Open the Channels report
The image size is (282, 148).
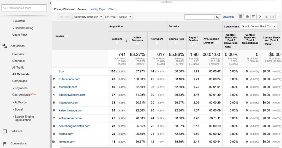(18, 61)
